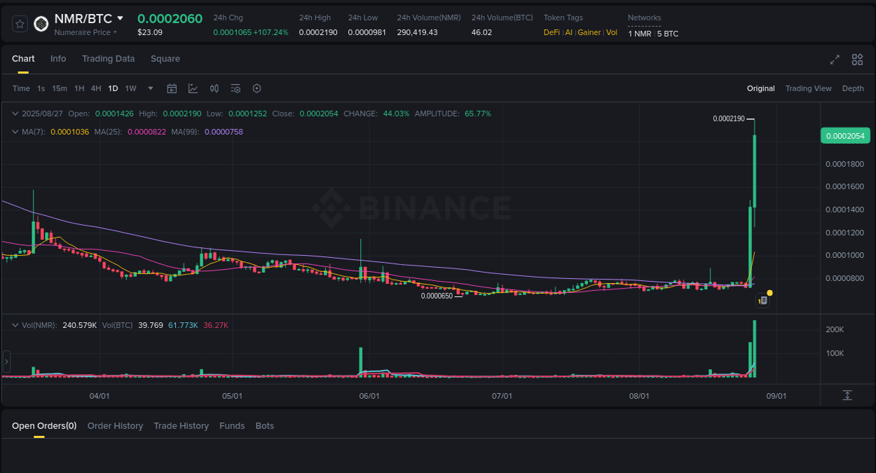Collapse the Vol(NMR) indicator chevron
The width and height of the screenshot is (876, 473).
(15, 324)
